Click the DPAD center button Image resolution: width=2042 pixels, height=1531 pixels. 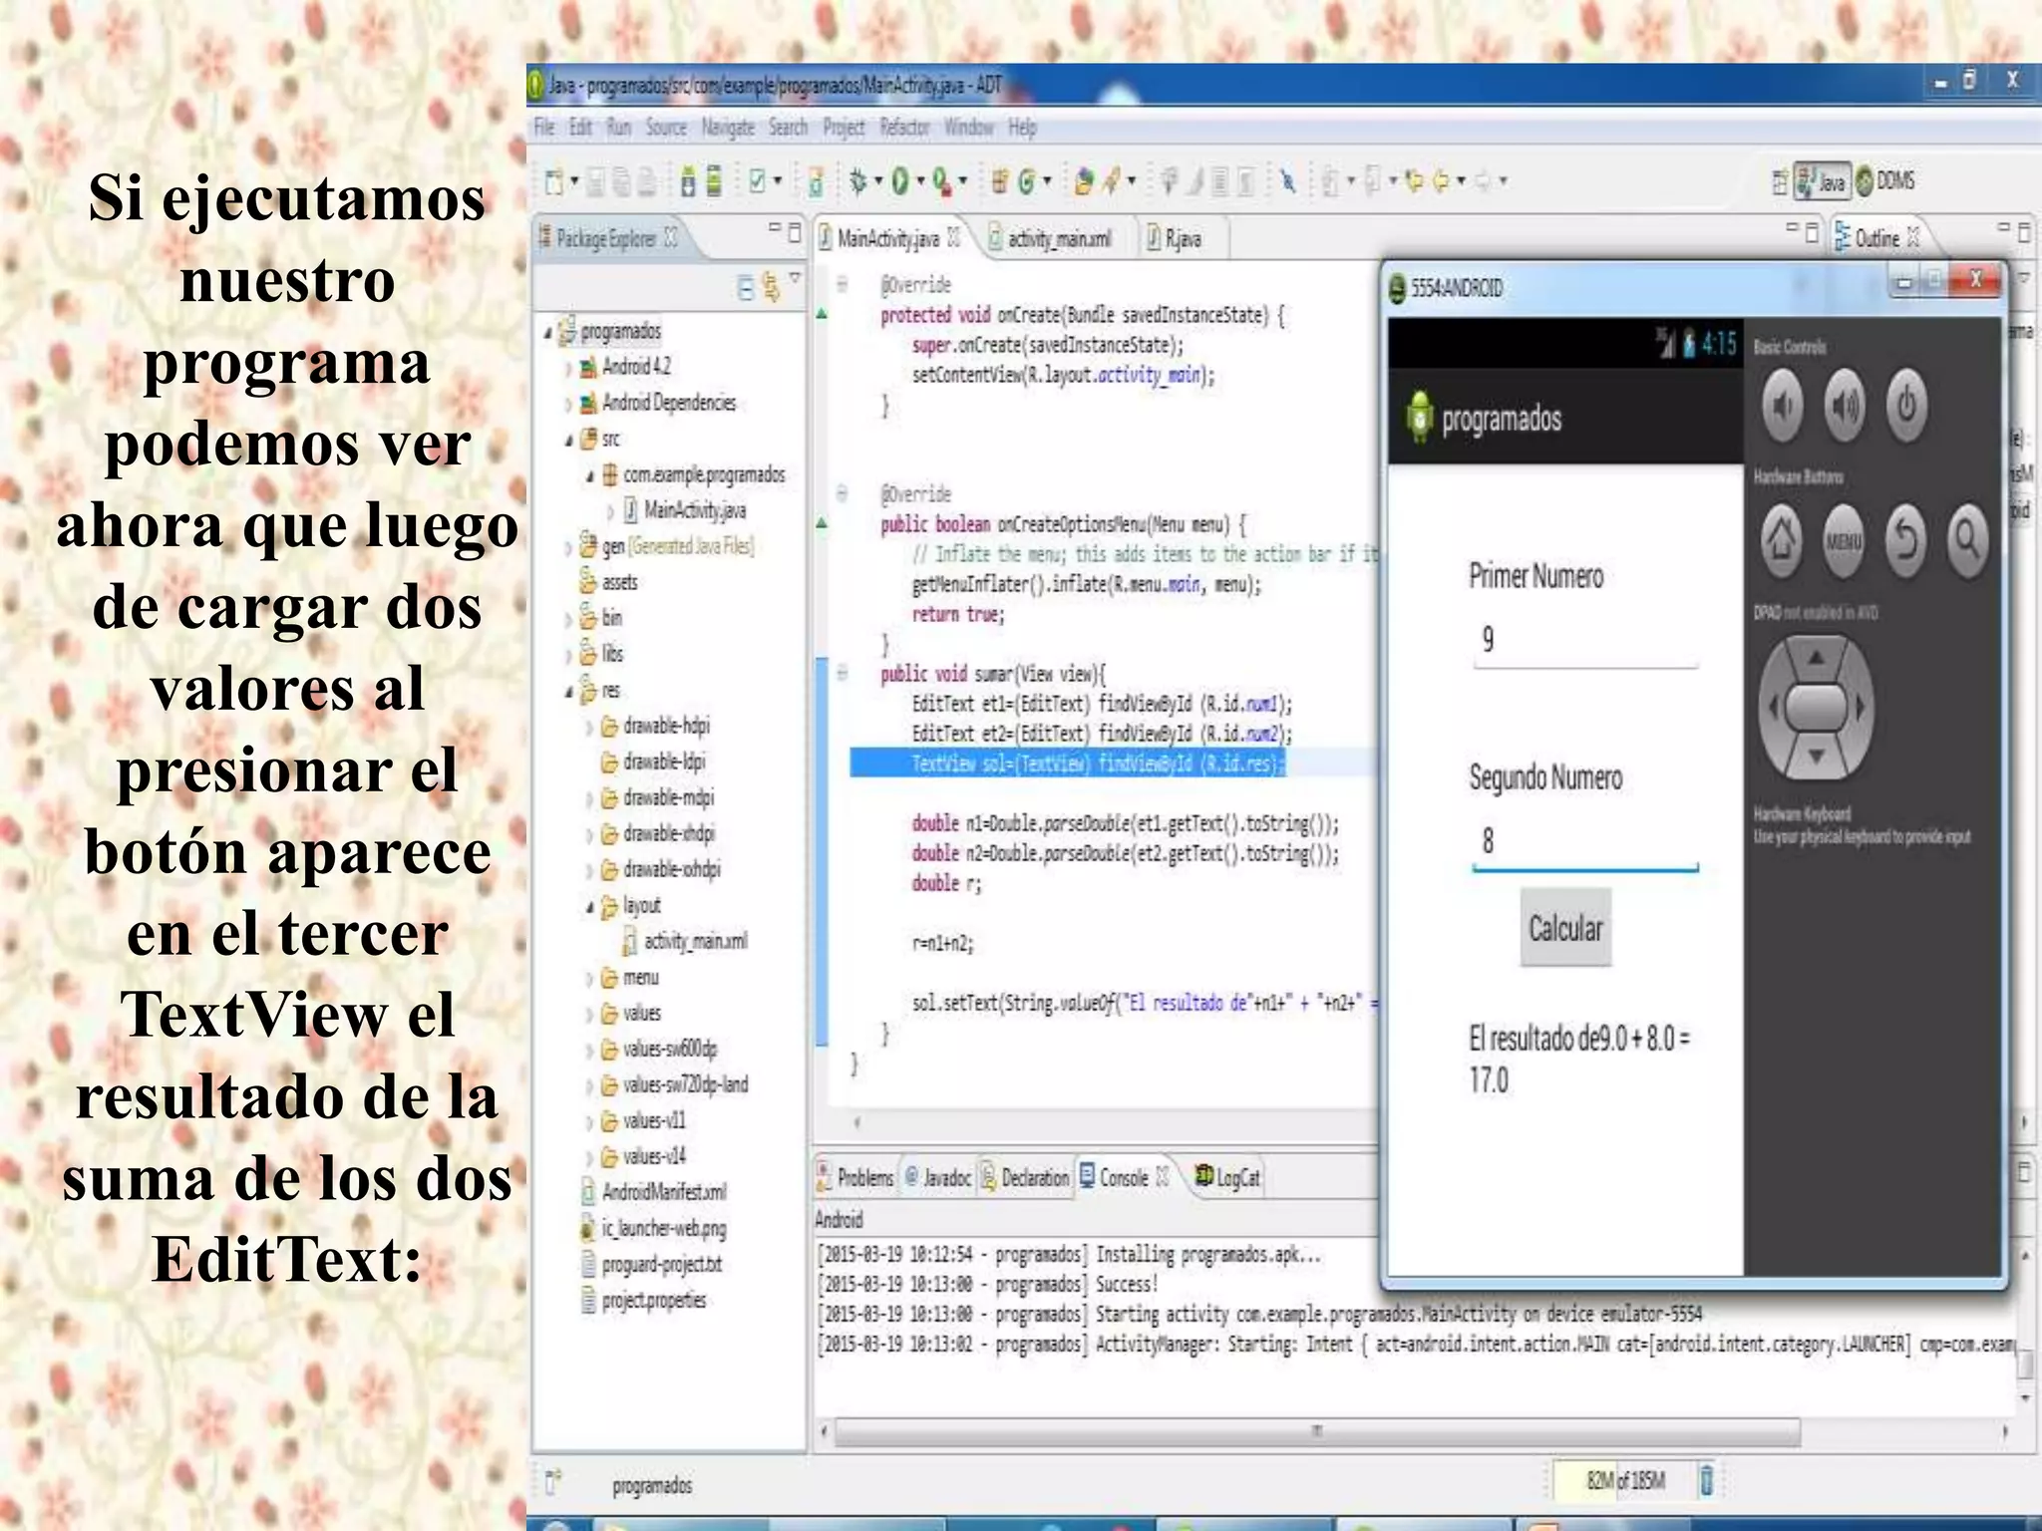point(1816,708)
